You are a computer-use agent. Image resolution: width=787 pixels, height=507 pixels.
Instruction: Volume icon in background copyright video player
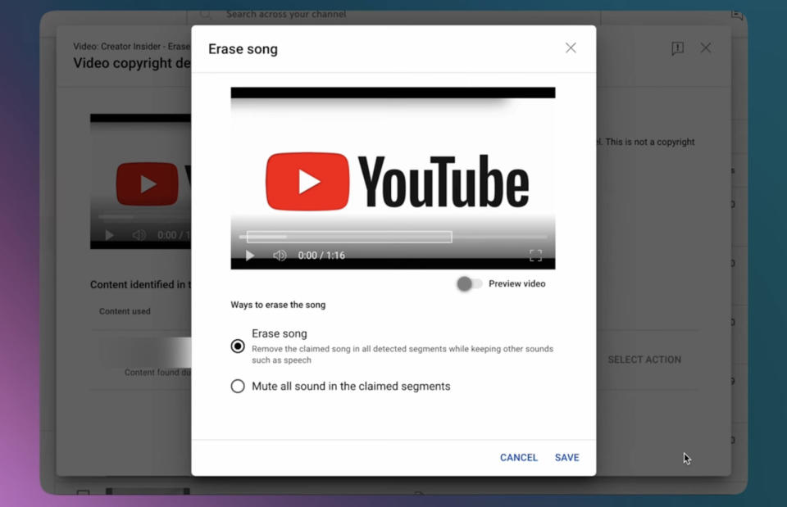(139, 235)
